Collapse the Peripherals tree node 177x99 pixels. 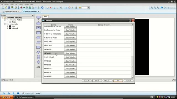click(5, 24)
